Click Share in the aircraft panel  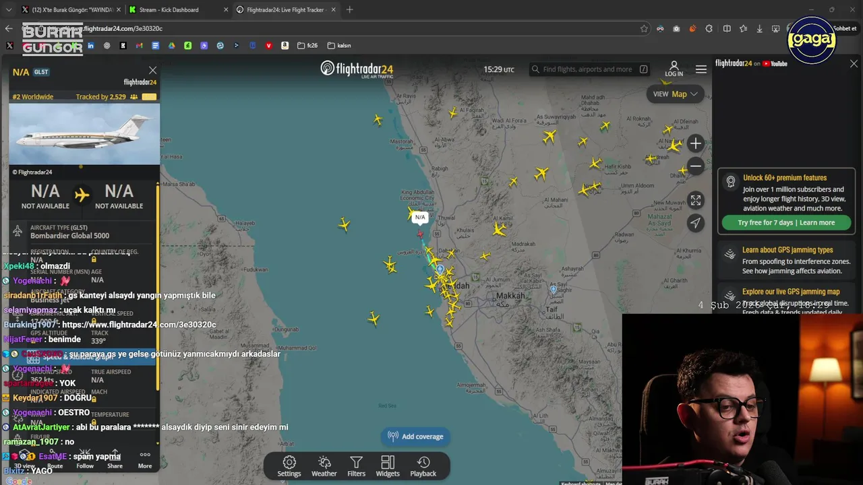[115, 459]
